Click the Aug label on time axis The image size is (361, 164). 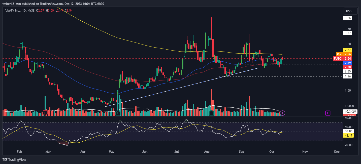(207, 152)
